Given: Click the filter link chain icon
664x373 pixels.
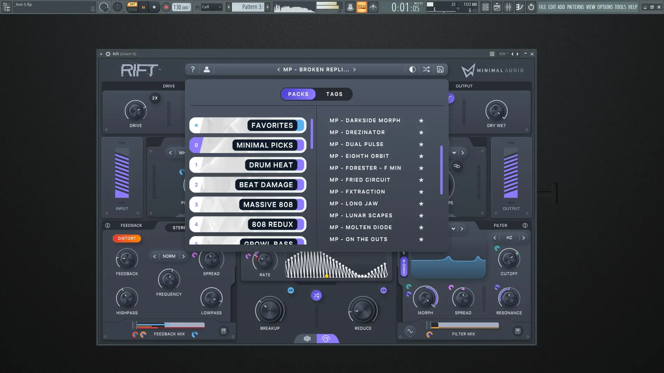Looking at the screenshot, I should tap(457, 166).
